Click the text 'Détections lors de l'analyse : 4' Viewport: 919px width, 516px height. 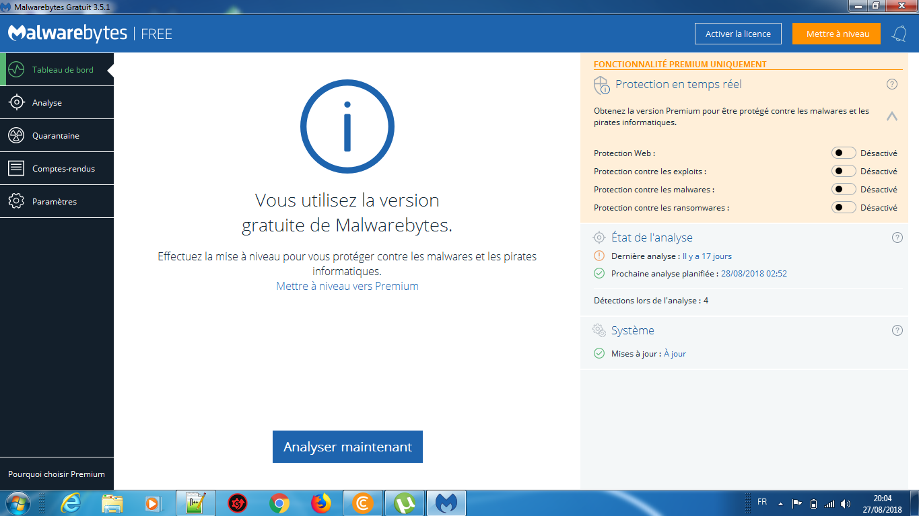[651, 301]
